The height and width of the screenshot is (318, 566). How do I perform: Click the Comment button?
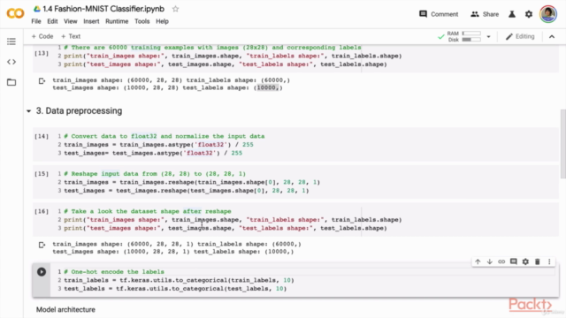coord(439,14)
